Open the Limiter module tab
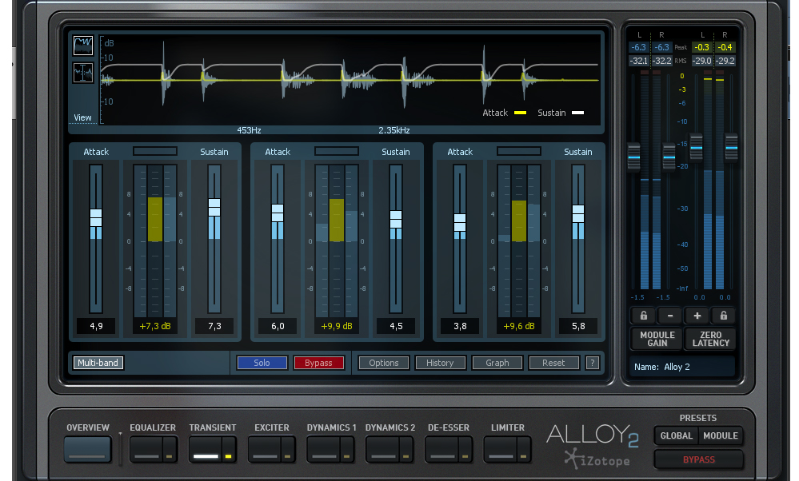The width and height of the screenshot is (799, 481). tap(501, 450)
